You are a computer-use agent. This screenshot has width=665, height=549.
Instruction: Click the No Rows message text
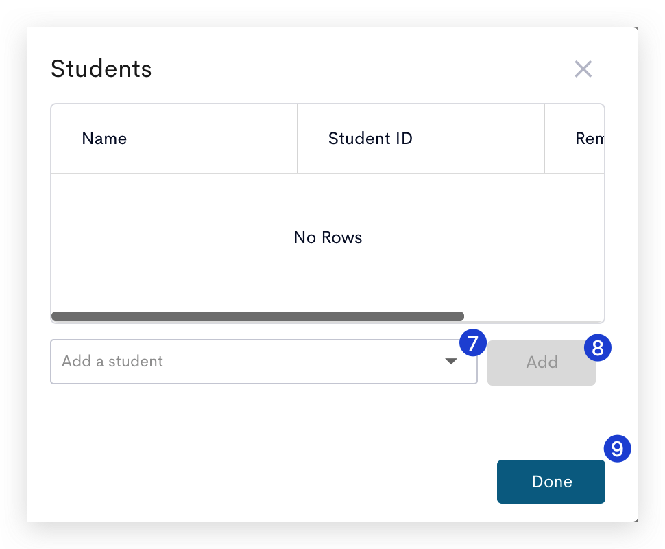coord(328,237)
